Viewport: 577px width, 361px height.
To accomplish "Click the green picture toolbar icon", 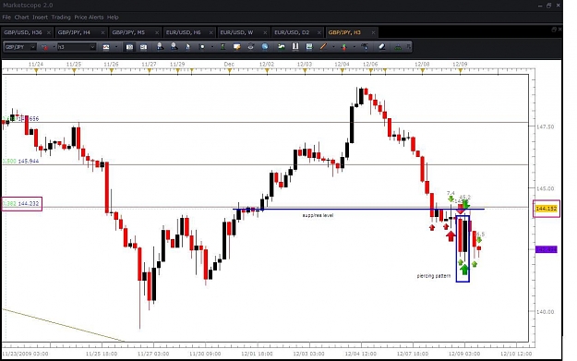I will (x=282, y=47).
